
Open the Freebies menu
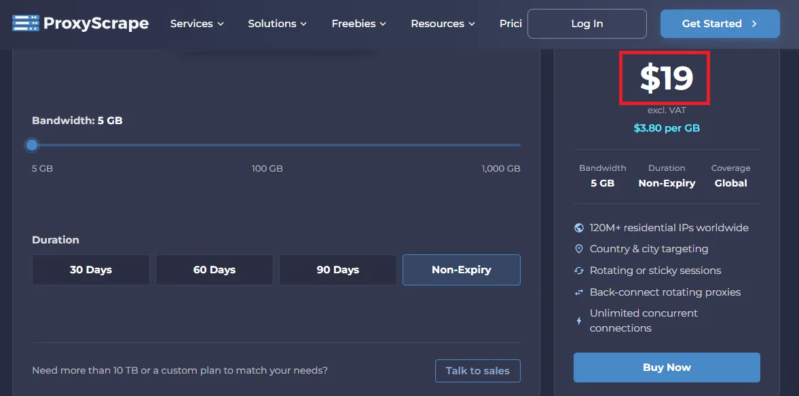pos(358,24)
